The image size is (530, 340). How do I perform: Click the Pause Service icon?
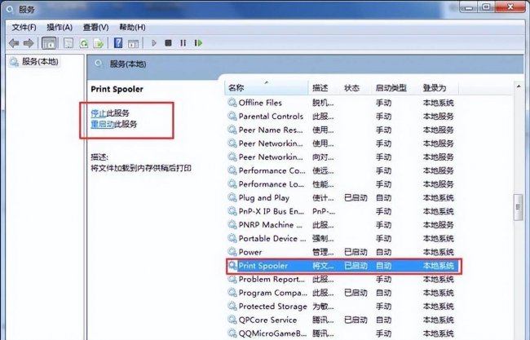tap(183, 43)
